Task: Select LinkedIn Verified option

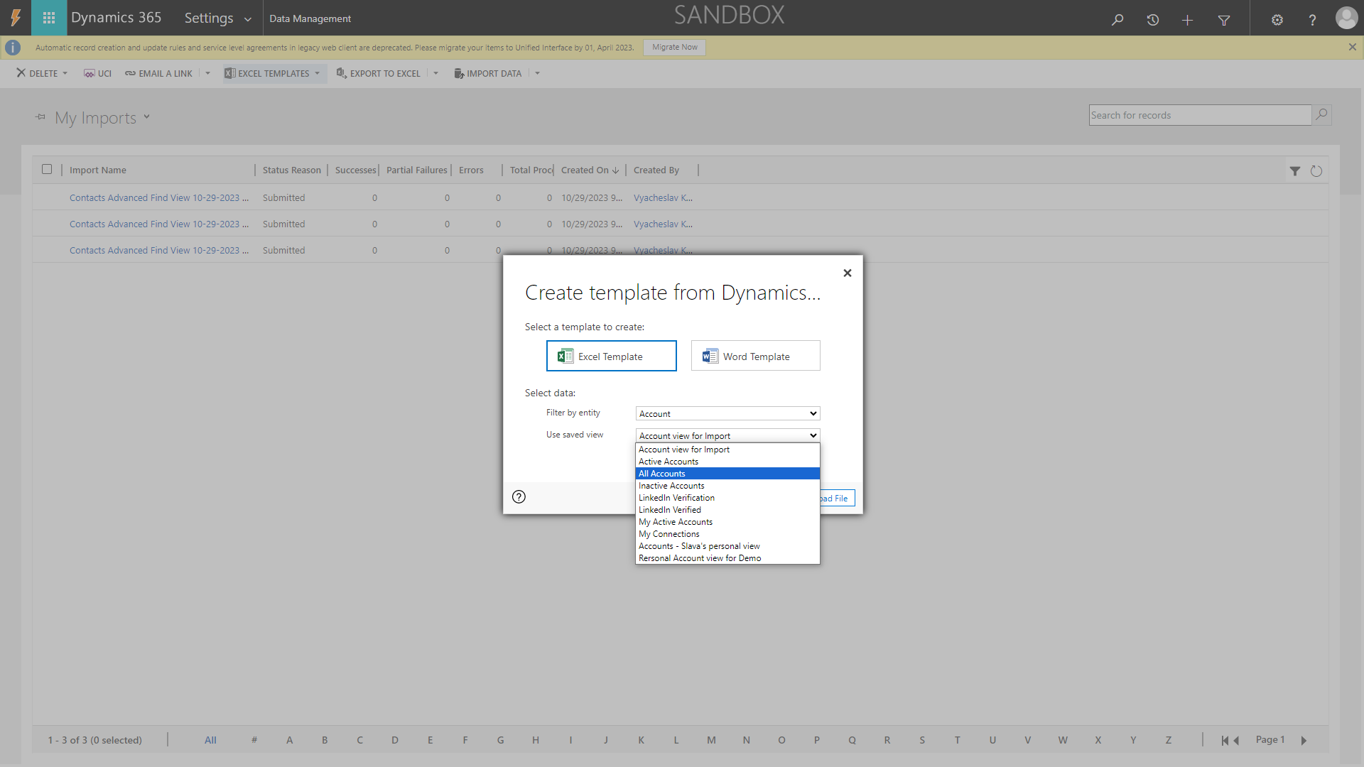Action: [x=727, y=510]
